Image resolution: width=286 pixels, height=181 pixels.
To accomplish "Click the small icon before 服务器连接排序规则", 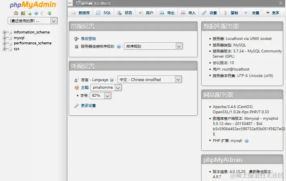I will 76,47.
